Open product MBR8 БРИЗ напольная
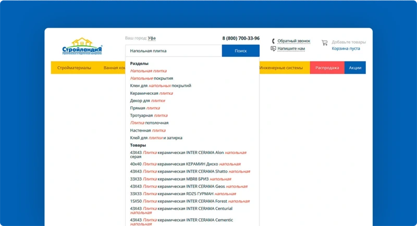Screen dimensions: 417x226 (x=180, y=179)
